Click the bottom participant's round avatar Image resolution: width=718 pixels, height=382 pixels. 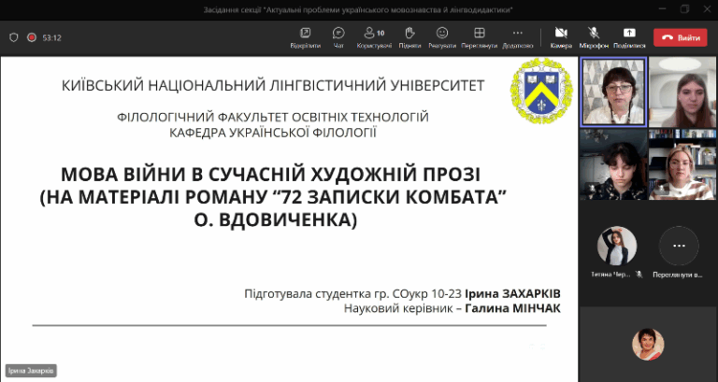[648, 344]
